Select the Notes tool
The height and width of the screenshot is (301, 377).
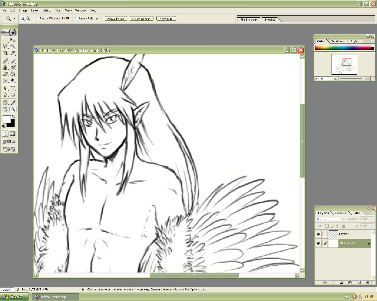[5, 103]
